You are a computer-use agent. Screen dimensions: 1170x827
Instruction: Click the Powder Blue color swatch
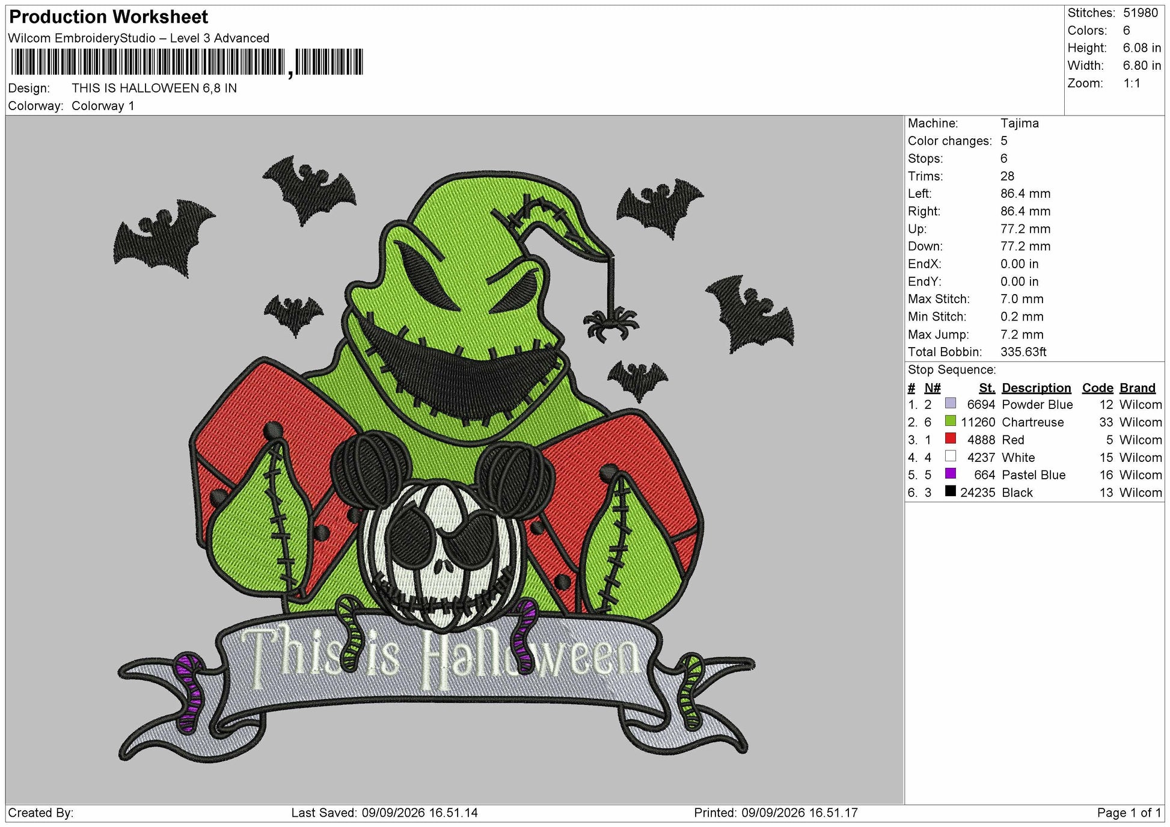click(950, 403)
